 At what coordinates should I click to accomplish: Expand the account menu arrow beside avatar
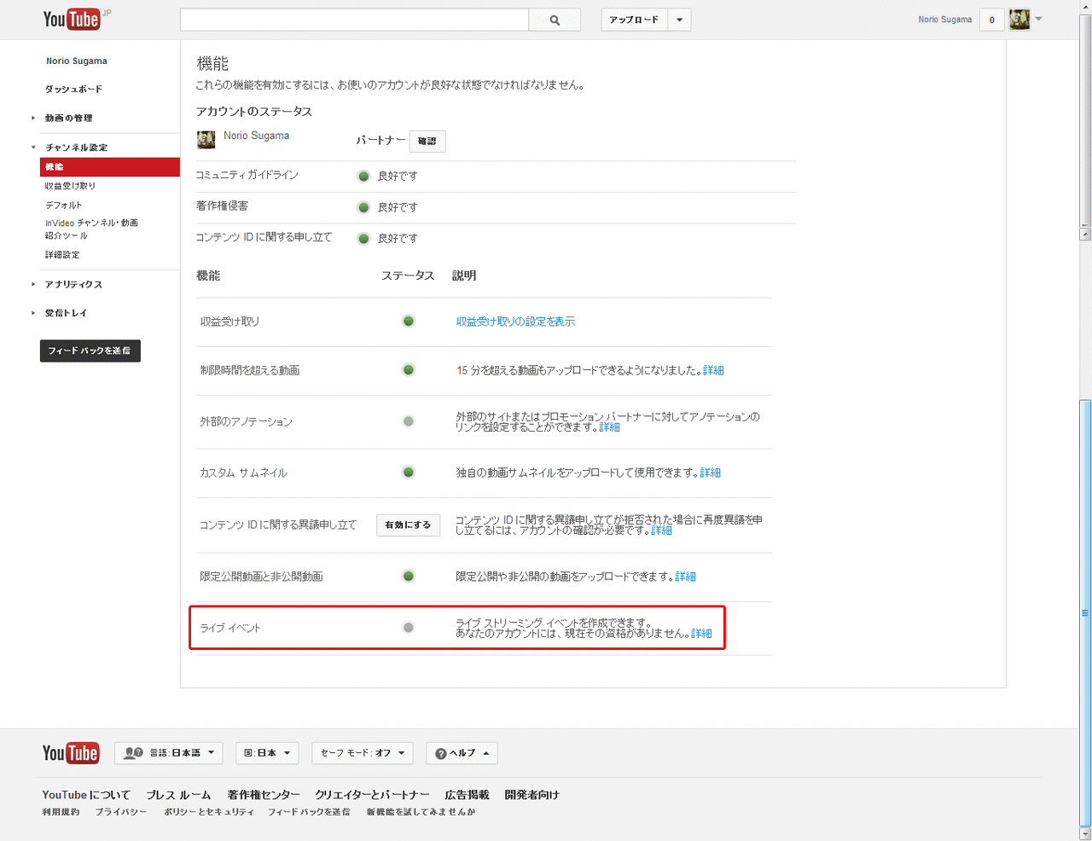[x=1038, y=19]
